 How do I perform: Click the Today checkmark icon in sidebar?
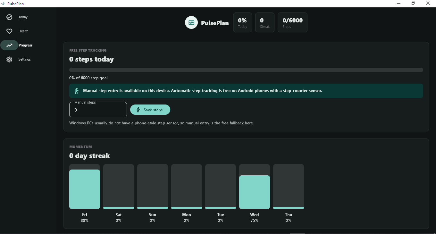tap(9, 17)
